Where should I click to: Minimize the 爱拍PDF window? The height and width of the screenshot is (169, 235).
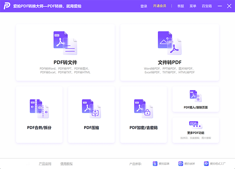220,6
